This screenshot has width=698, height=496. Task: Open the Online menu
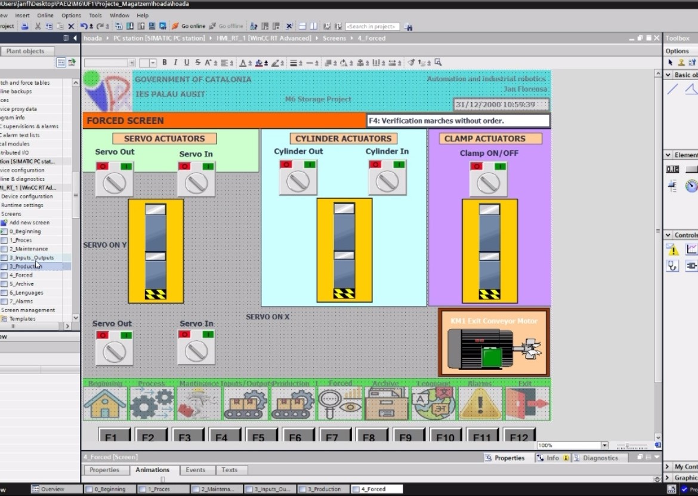(45, 16)
